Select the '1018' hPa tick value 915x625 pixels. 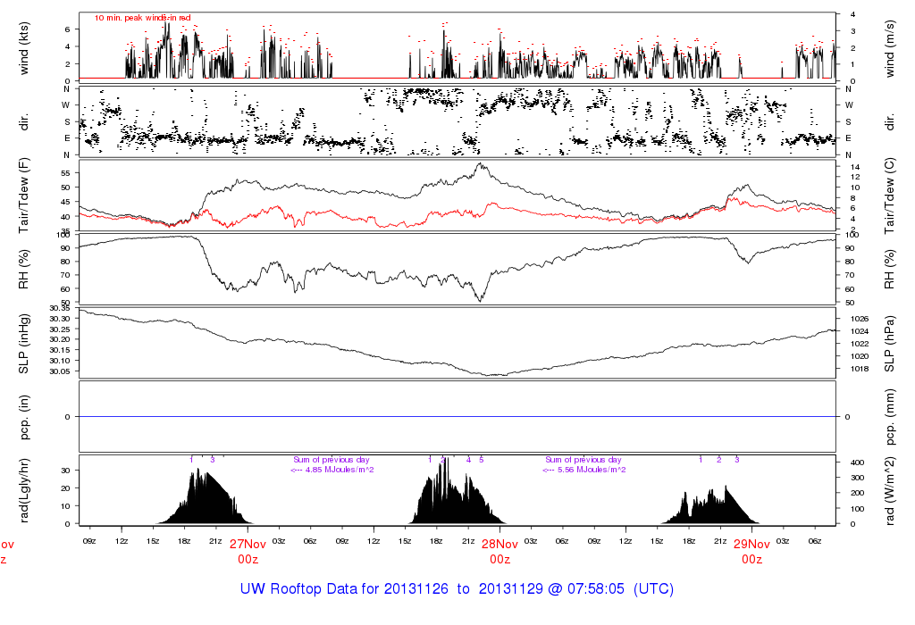(x=860, y=369)
